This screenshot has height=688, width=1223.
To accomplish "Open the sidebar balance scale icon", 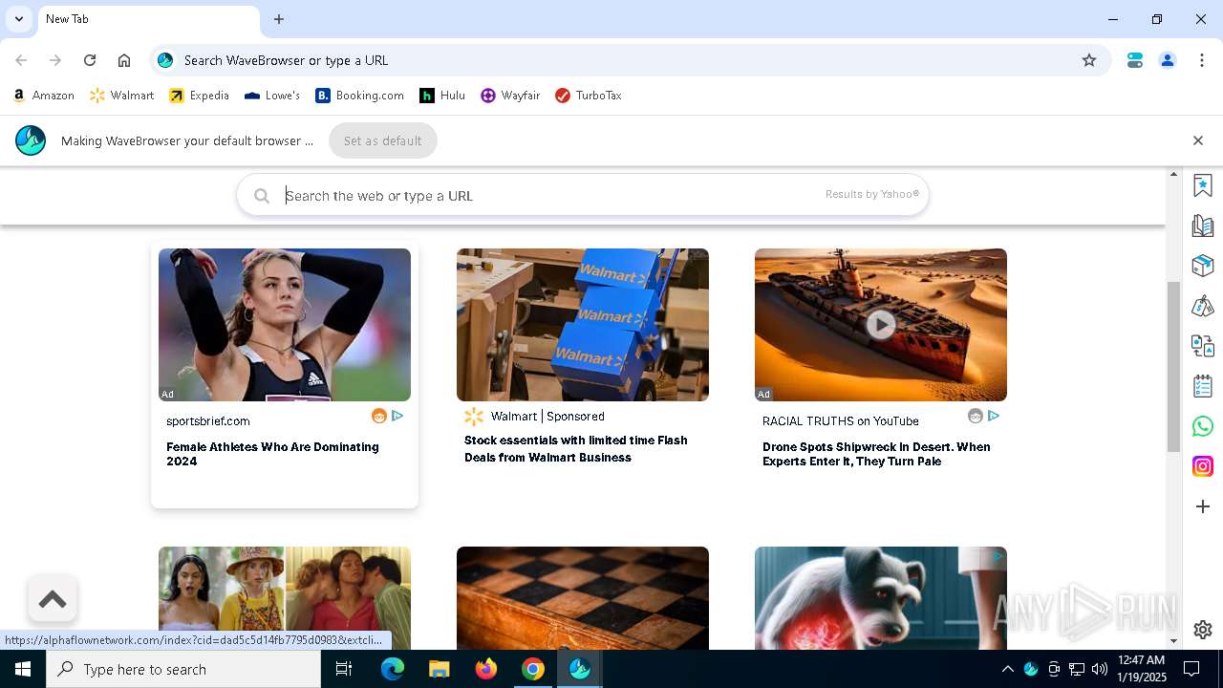I will coord(1203,306).
